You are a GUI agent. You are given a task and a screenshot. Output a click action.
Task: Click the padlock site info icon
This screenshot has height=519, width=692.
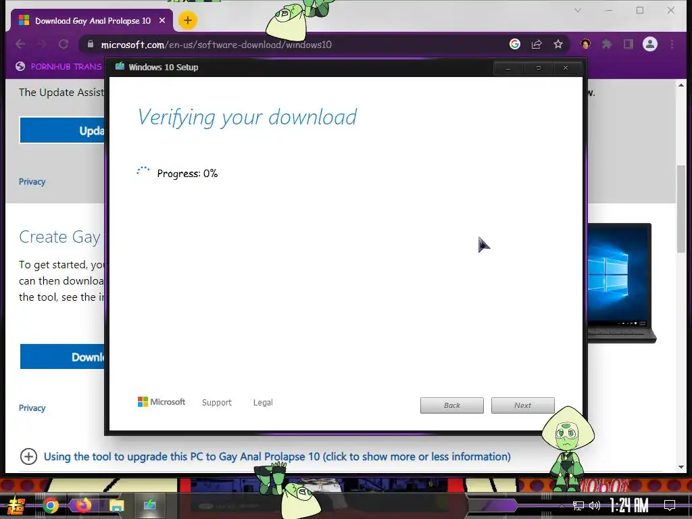tap(91, 44)
